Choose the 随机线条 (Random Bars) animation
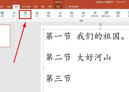The height and width of the screenshot is (92, 129). [95, 14]
